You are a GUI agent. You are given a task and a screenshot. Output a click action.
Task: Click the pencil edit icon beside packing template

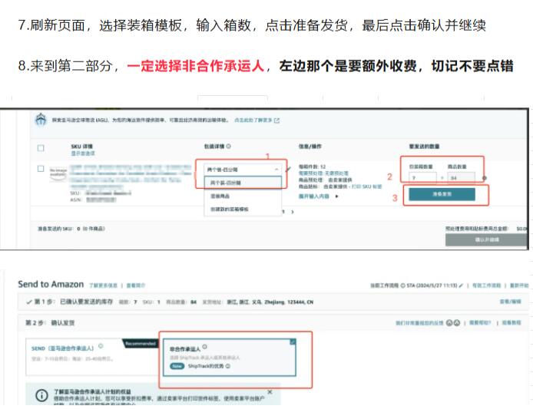pyautogui.click(x=289, y=169)
